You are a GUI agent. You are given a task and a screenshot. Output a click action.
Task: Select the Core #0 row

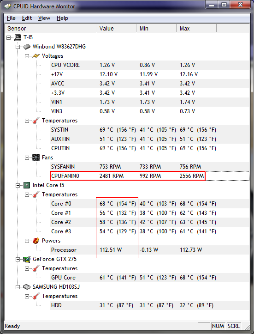150,204
